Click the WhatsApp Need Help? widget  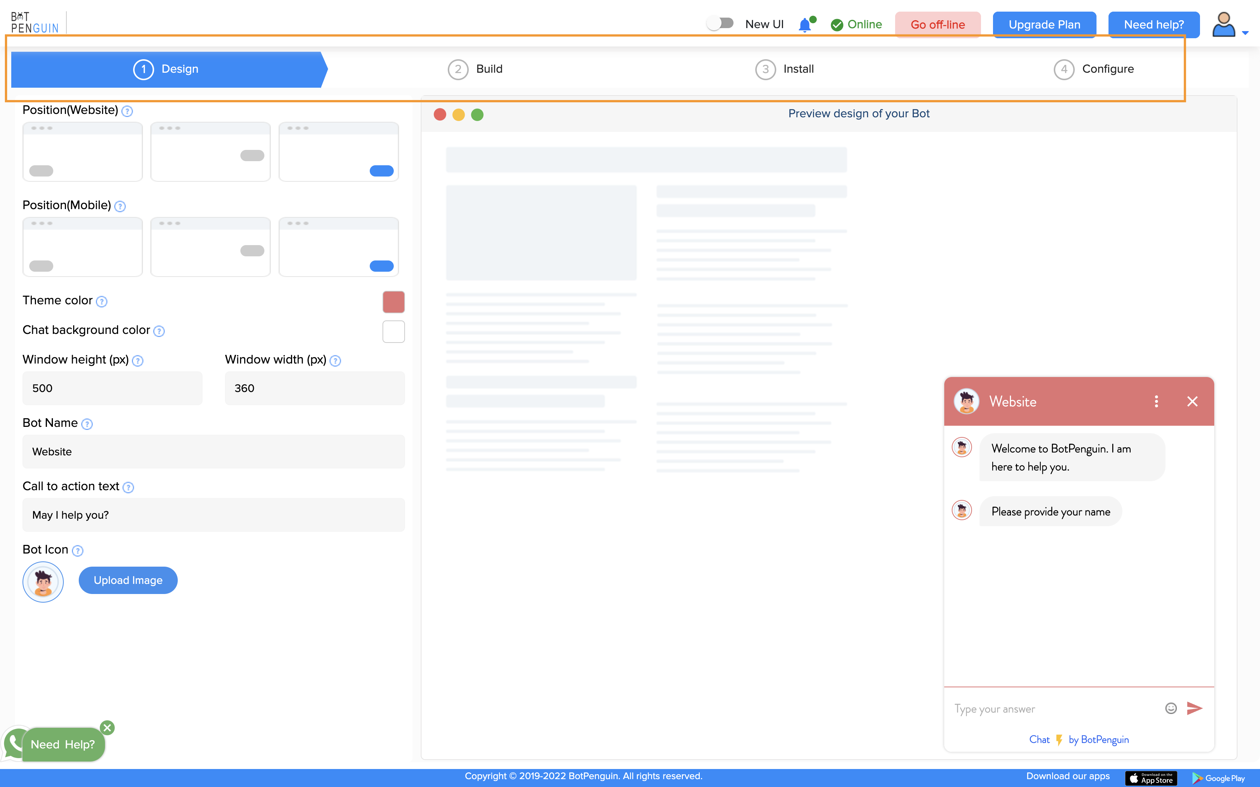click(63, 745)
